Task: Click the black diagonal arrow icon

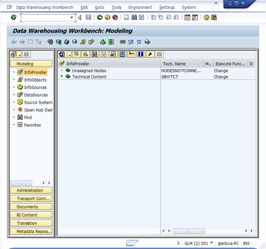Action: [150, 54]
